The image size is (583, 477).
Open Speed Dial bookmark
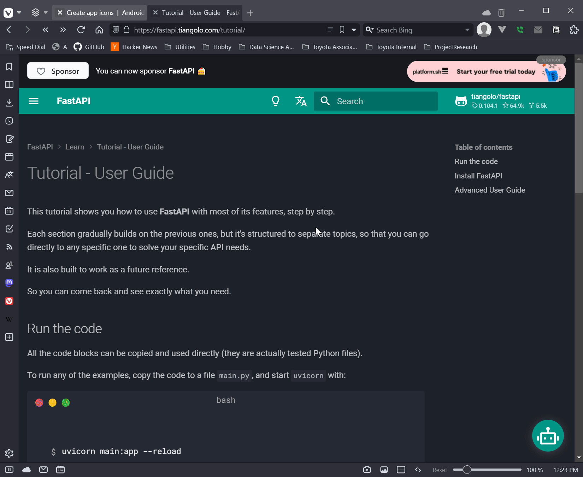coord(25,47)
